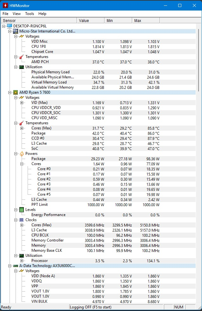Click the Powers flame icon
The height and width of the screenshot is (311, 202).
[22, 154]
